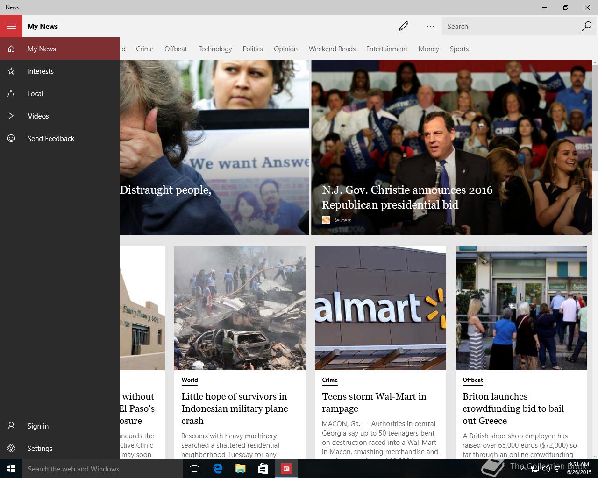This screenshot has height=478, width=598.
Task: Open the three-dot more options menu
Action: tap(431, 26)
